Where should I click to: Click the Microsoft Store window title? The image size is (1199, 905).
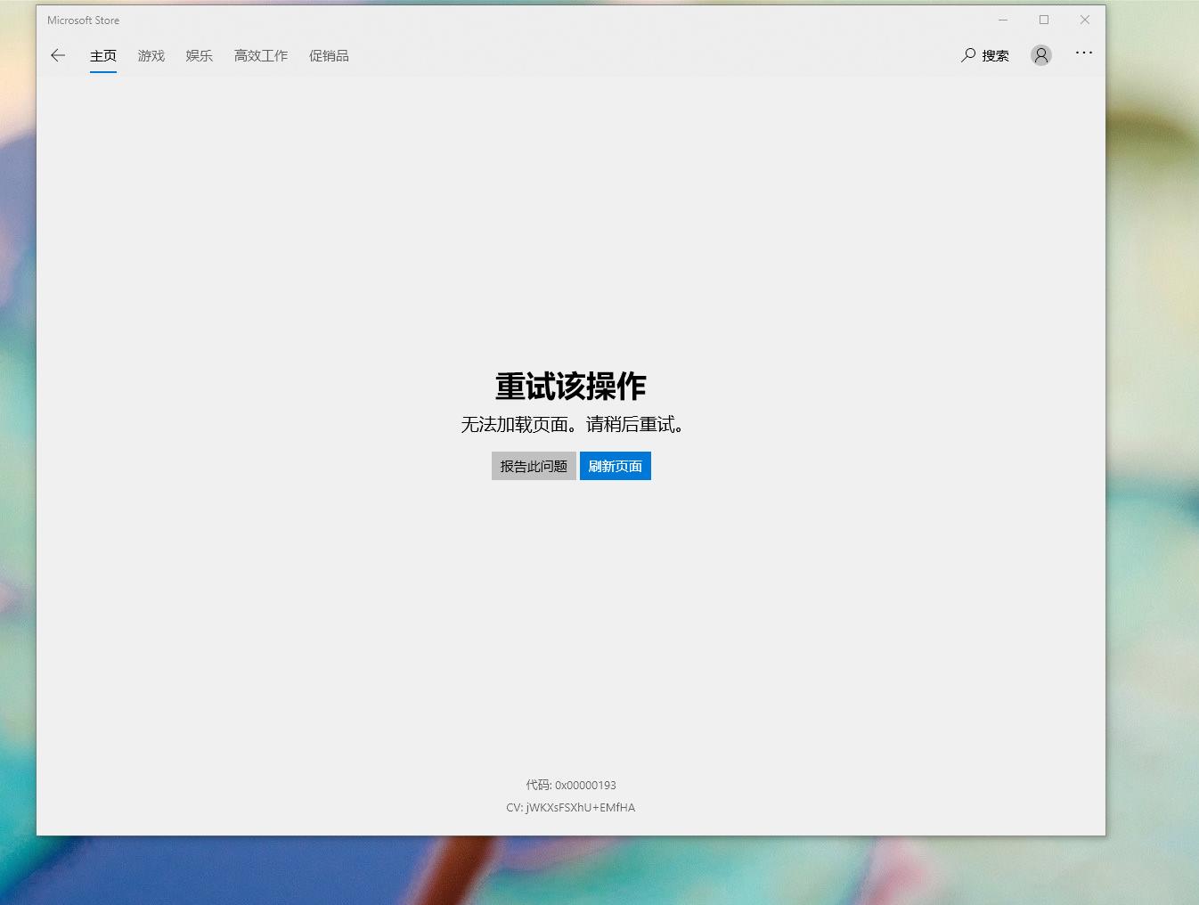click(83, 20)
